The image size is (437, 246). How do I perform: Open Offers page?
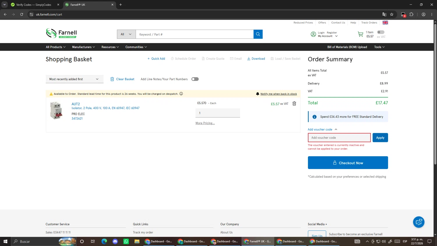point(322,22)
